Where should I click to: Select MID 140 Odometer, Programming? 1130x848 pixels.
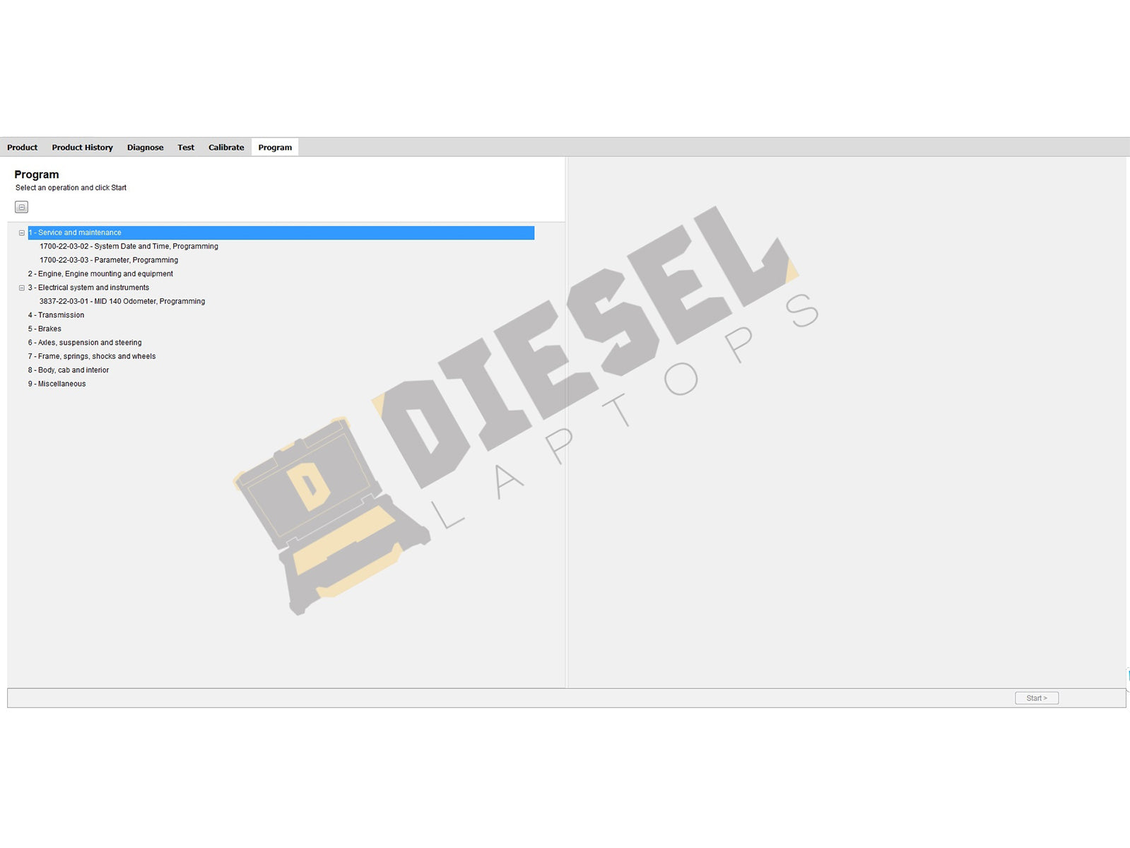tap(122, 301)
